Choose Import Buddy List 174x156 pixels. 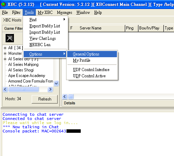(x=46, y=32)
